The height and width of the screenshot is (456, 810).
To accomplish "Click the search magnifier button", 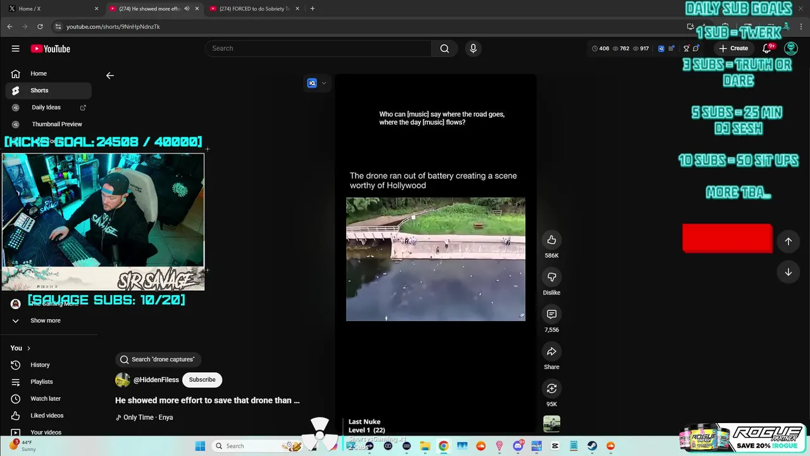I will 444,49.
